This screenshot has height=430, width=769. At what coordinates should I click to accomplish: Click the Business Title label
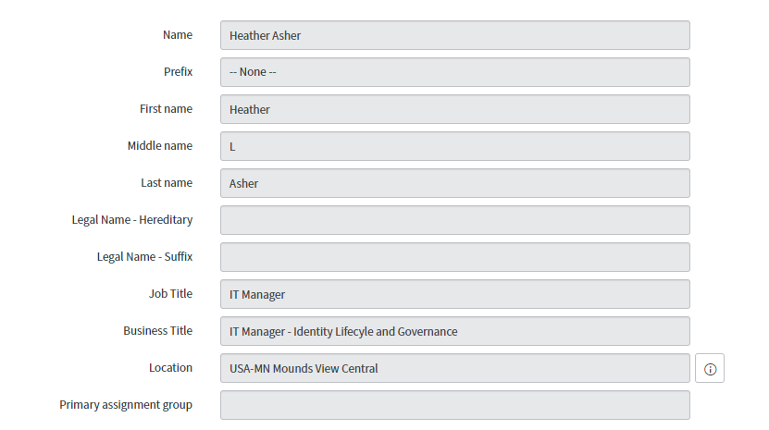(x=158, y=331)
